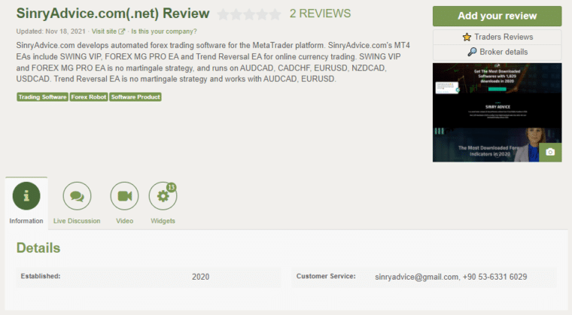Open the Information tab icon
The image size is (572, 315).
[26, 197]
